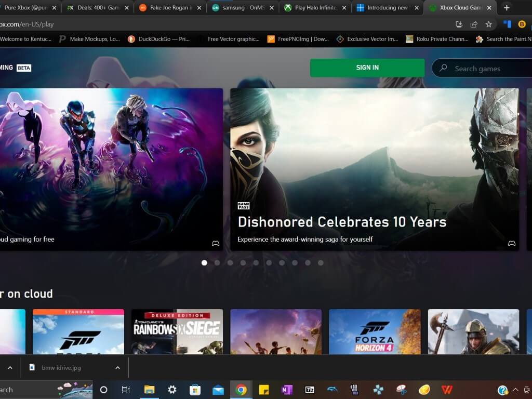Open Windows Settings gear in taskbar
Screen dimensions: 532x399
point(172,390)
